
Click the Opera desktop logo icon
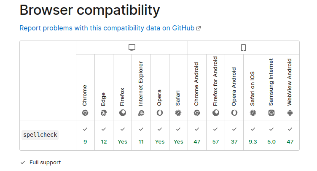point(160,113)
